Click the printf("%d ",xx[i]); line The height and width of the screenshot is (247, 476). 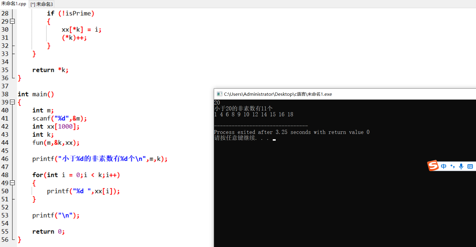(83, 191)
